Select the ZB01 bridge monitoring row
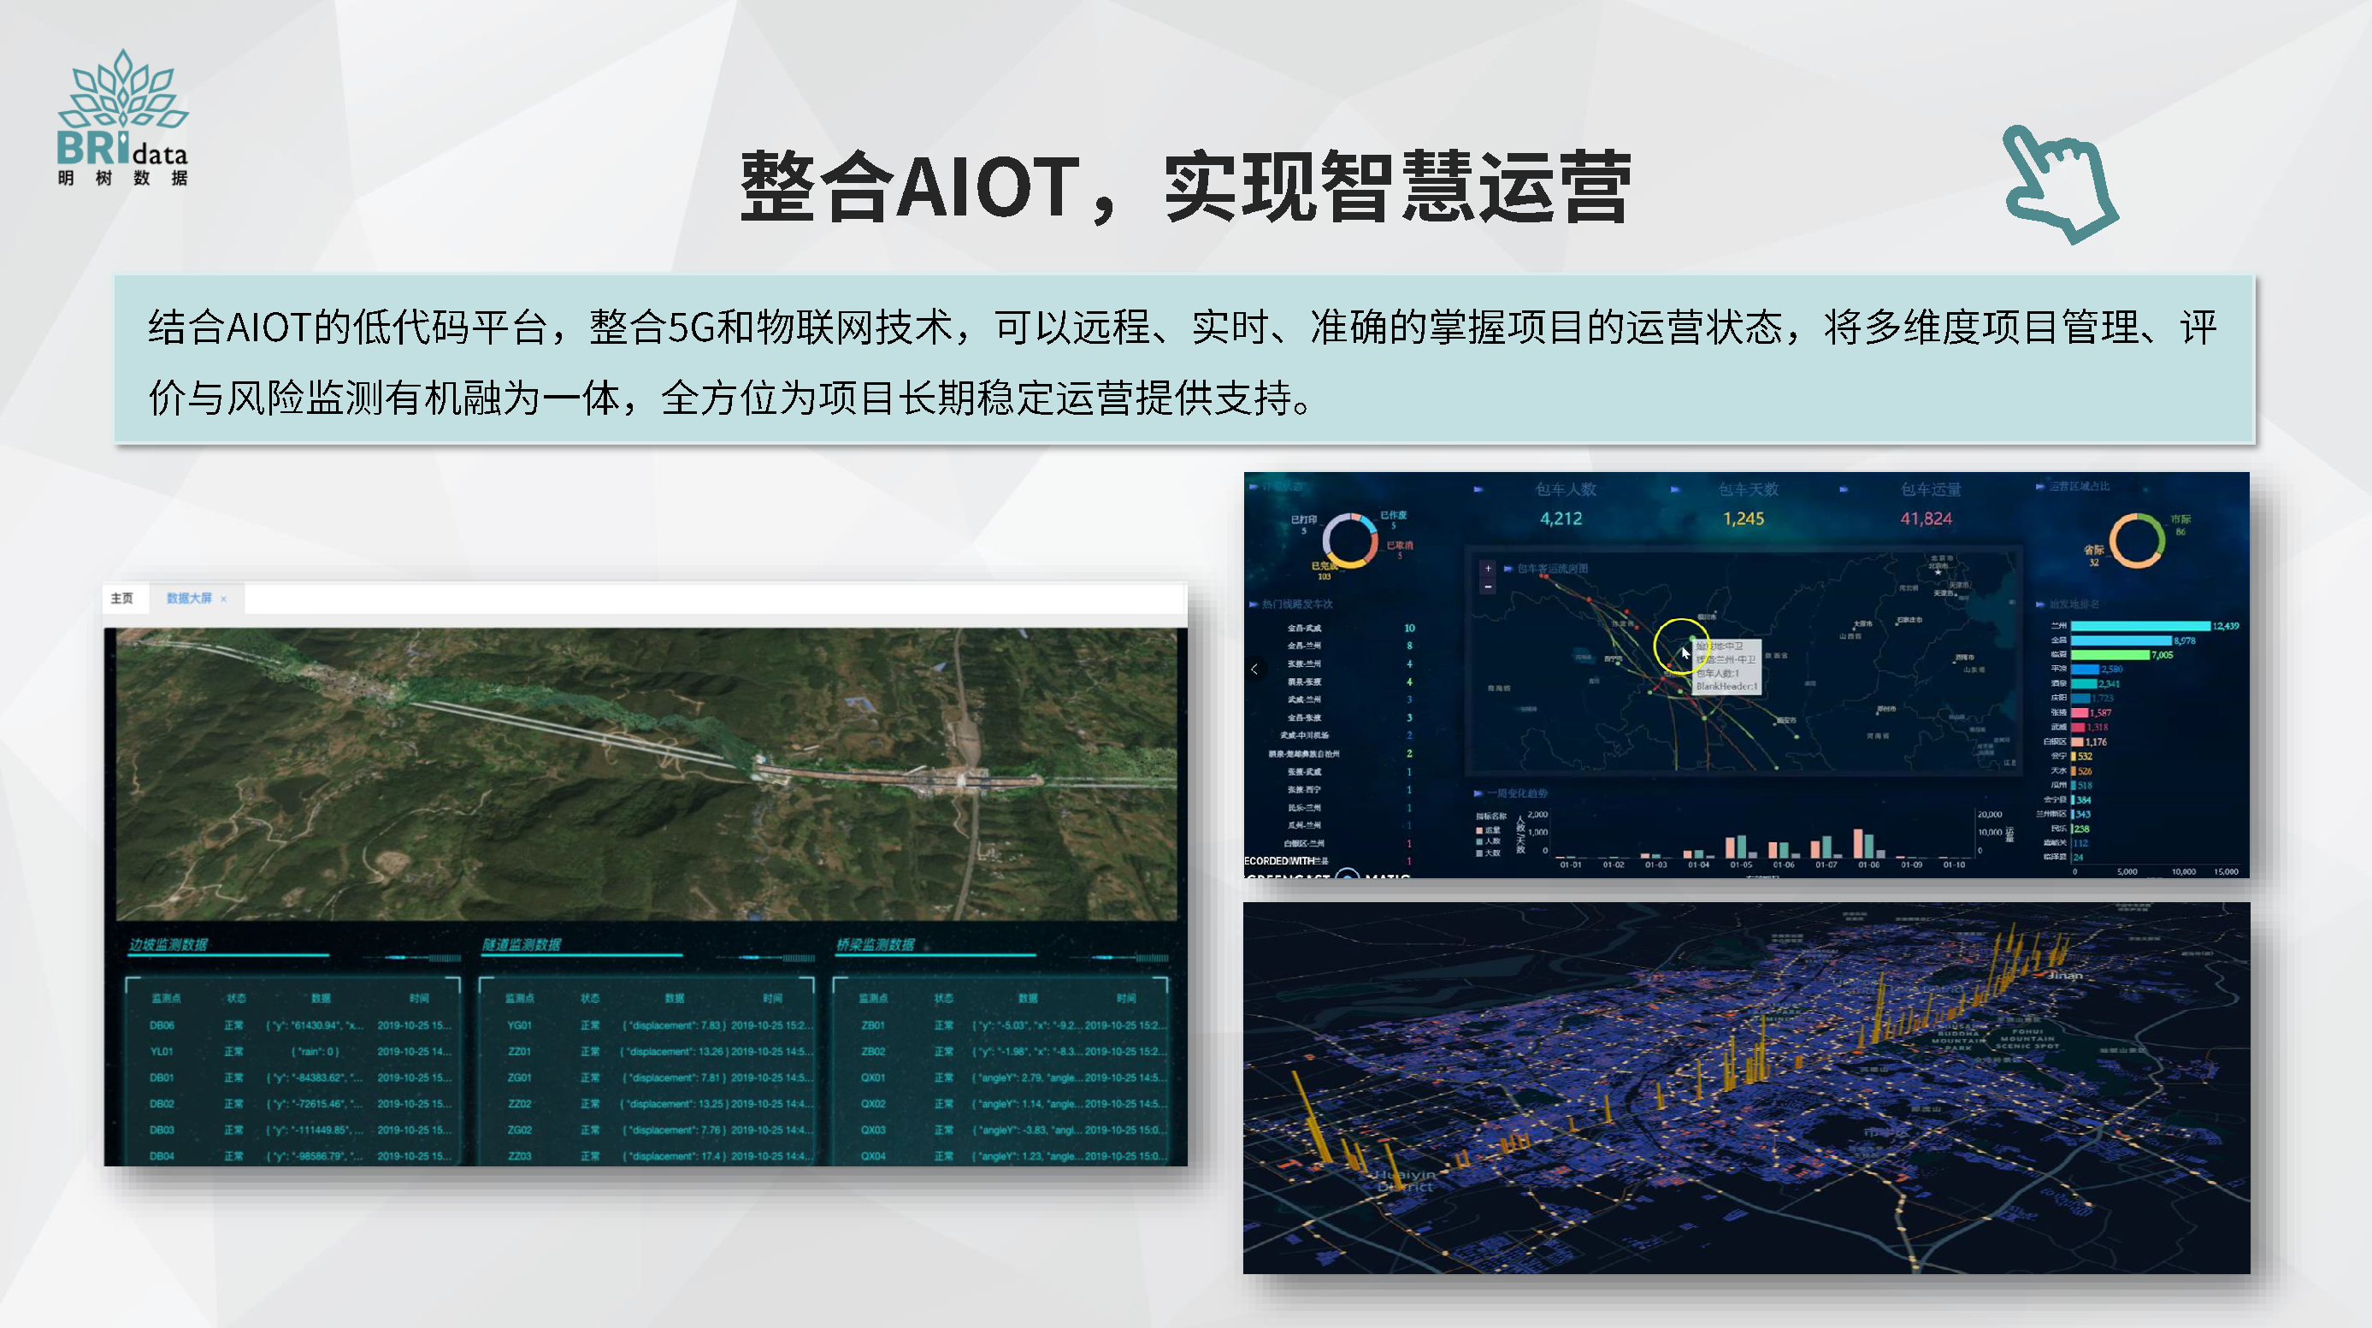This screenshot has height=1328, width=2372. (x=1000, y=1025)
